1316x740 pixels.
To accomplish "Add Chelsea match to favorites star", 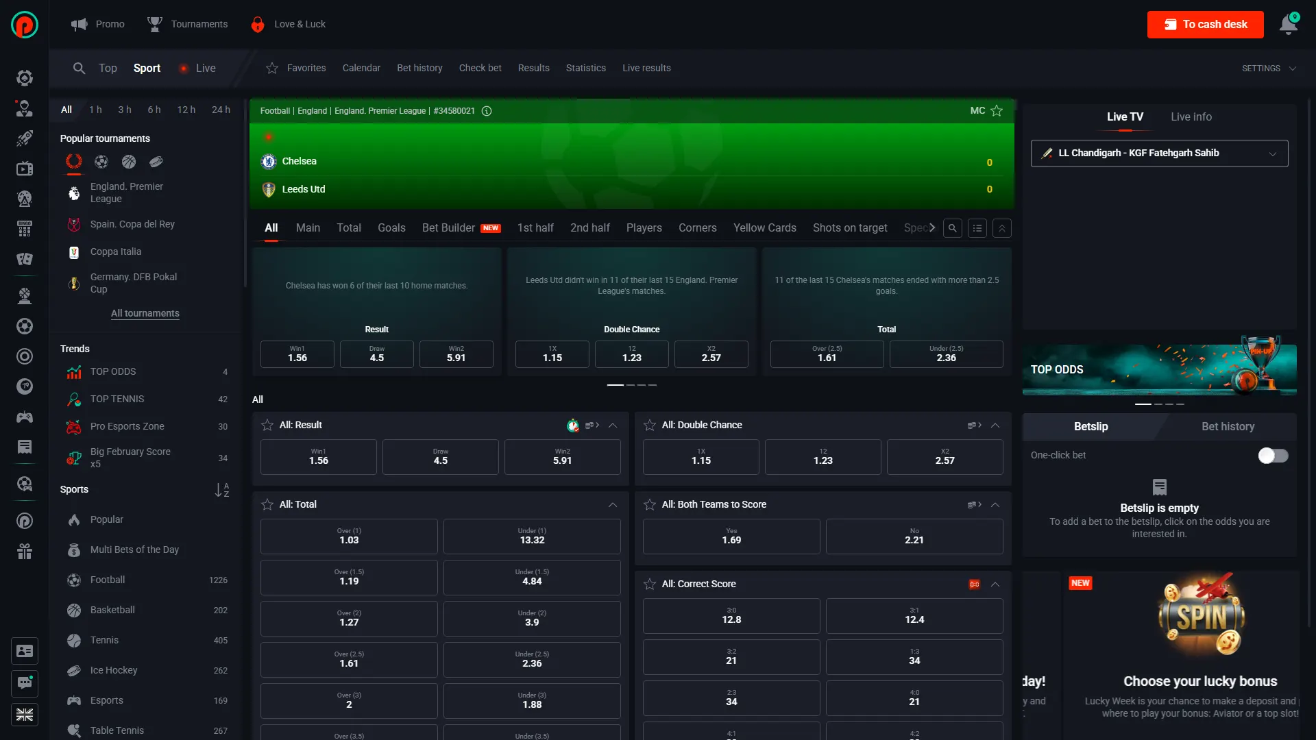I will click(997, 111).
